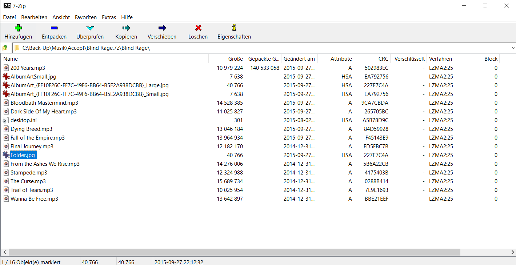Click the CRC value BBE21EEF
Image resolution: width=516 pixels, height=265 pixels.
376,199
